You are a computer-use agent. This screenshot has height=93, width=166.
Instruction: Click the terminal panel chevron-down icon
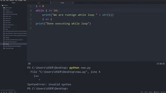click(x=158, y=64)
